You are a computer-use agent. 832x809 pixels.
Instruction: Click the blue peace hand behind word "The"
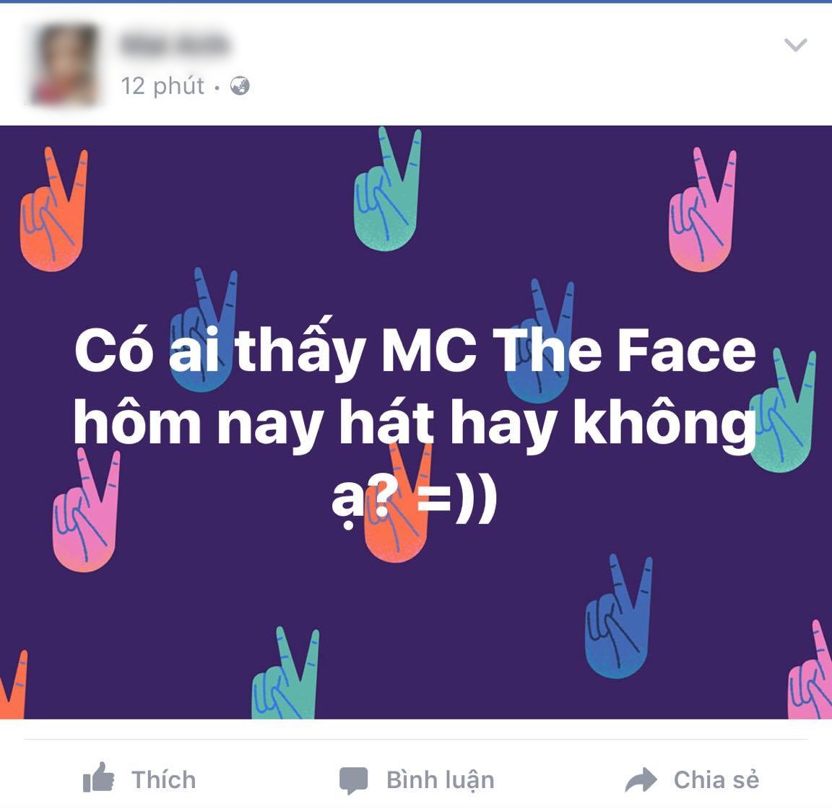click(x=539, y=341)
